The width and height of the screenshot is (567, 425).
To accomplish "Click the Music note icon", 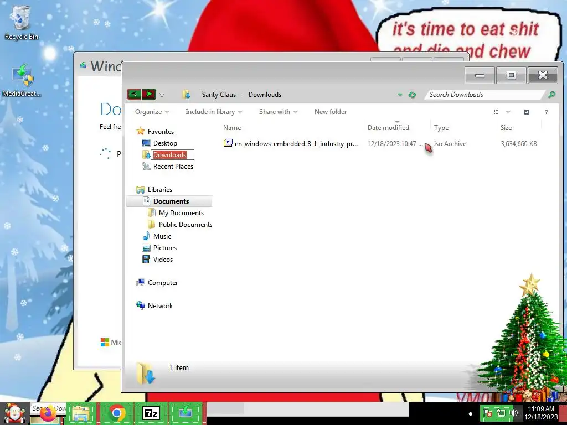I will (146, 236).
